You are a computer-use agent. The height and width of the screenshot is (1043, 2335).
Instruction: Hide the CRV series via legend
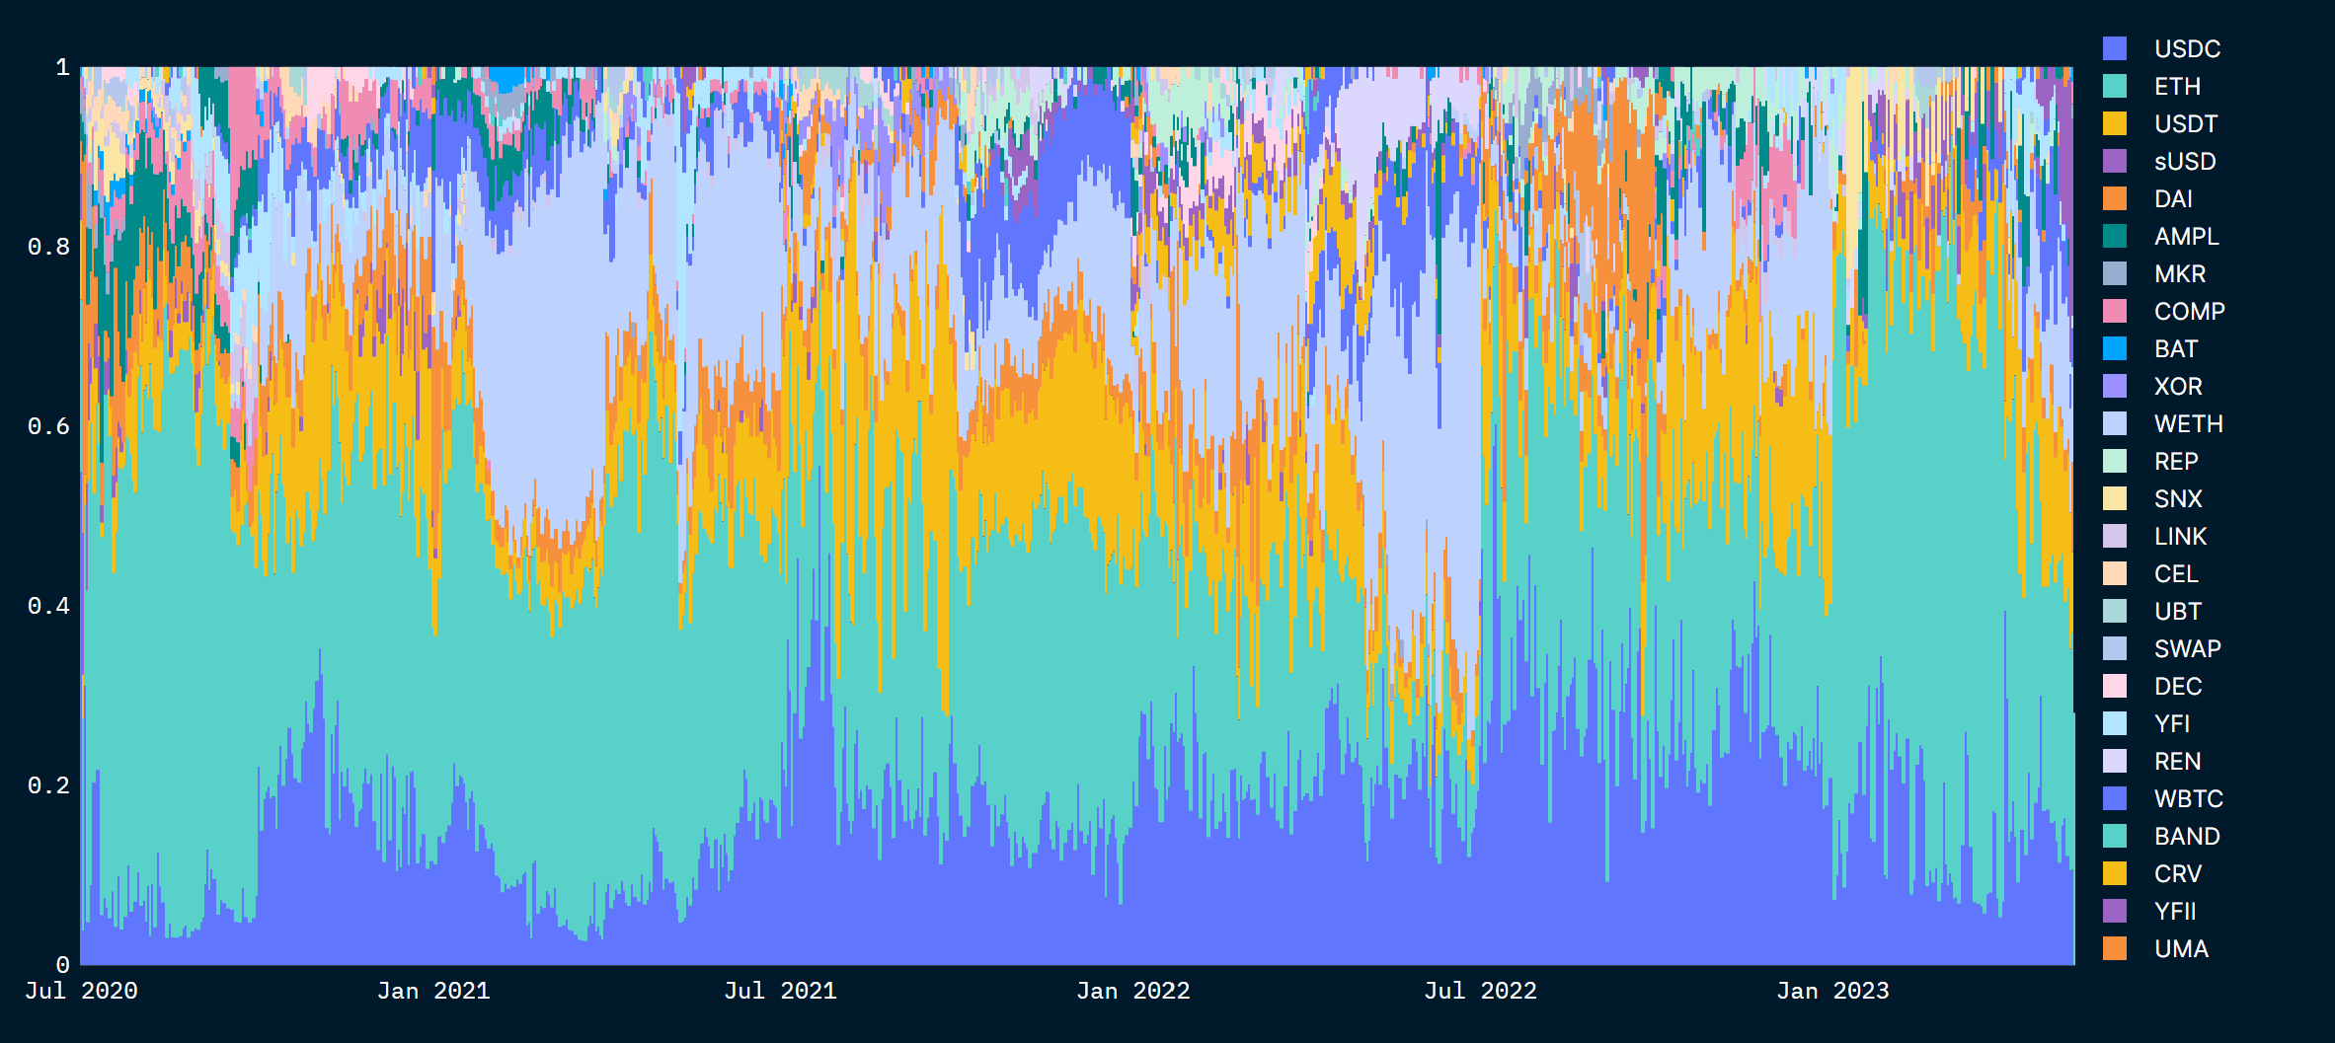click(2177, 873)
